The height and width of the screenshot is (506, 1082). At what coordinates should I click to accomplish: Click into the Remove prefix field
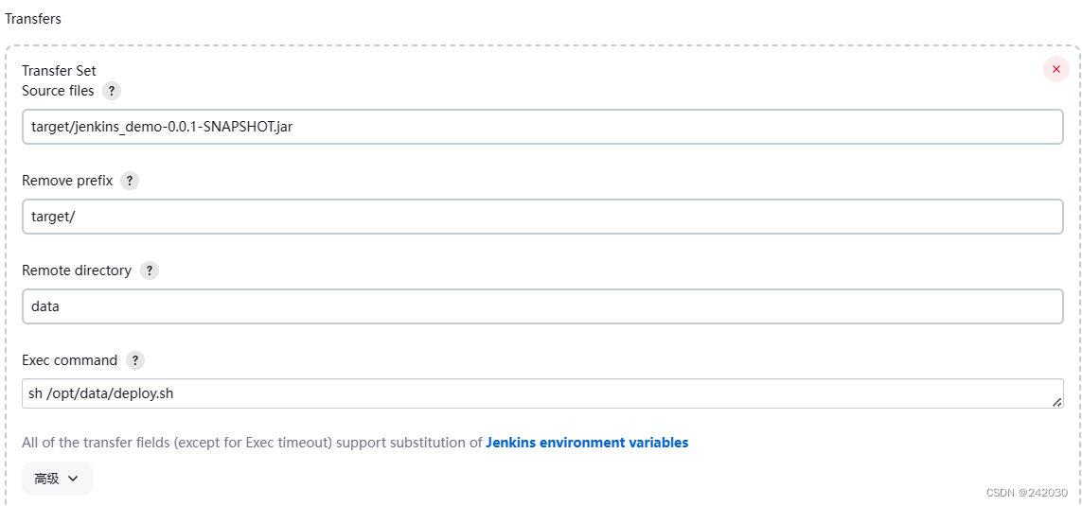click(542, 217)
